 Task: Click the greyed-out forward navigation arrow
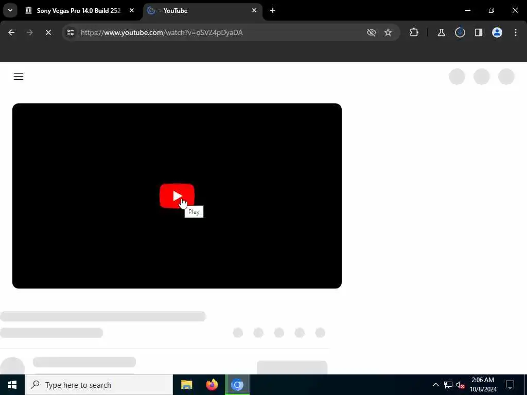[29, 32]
